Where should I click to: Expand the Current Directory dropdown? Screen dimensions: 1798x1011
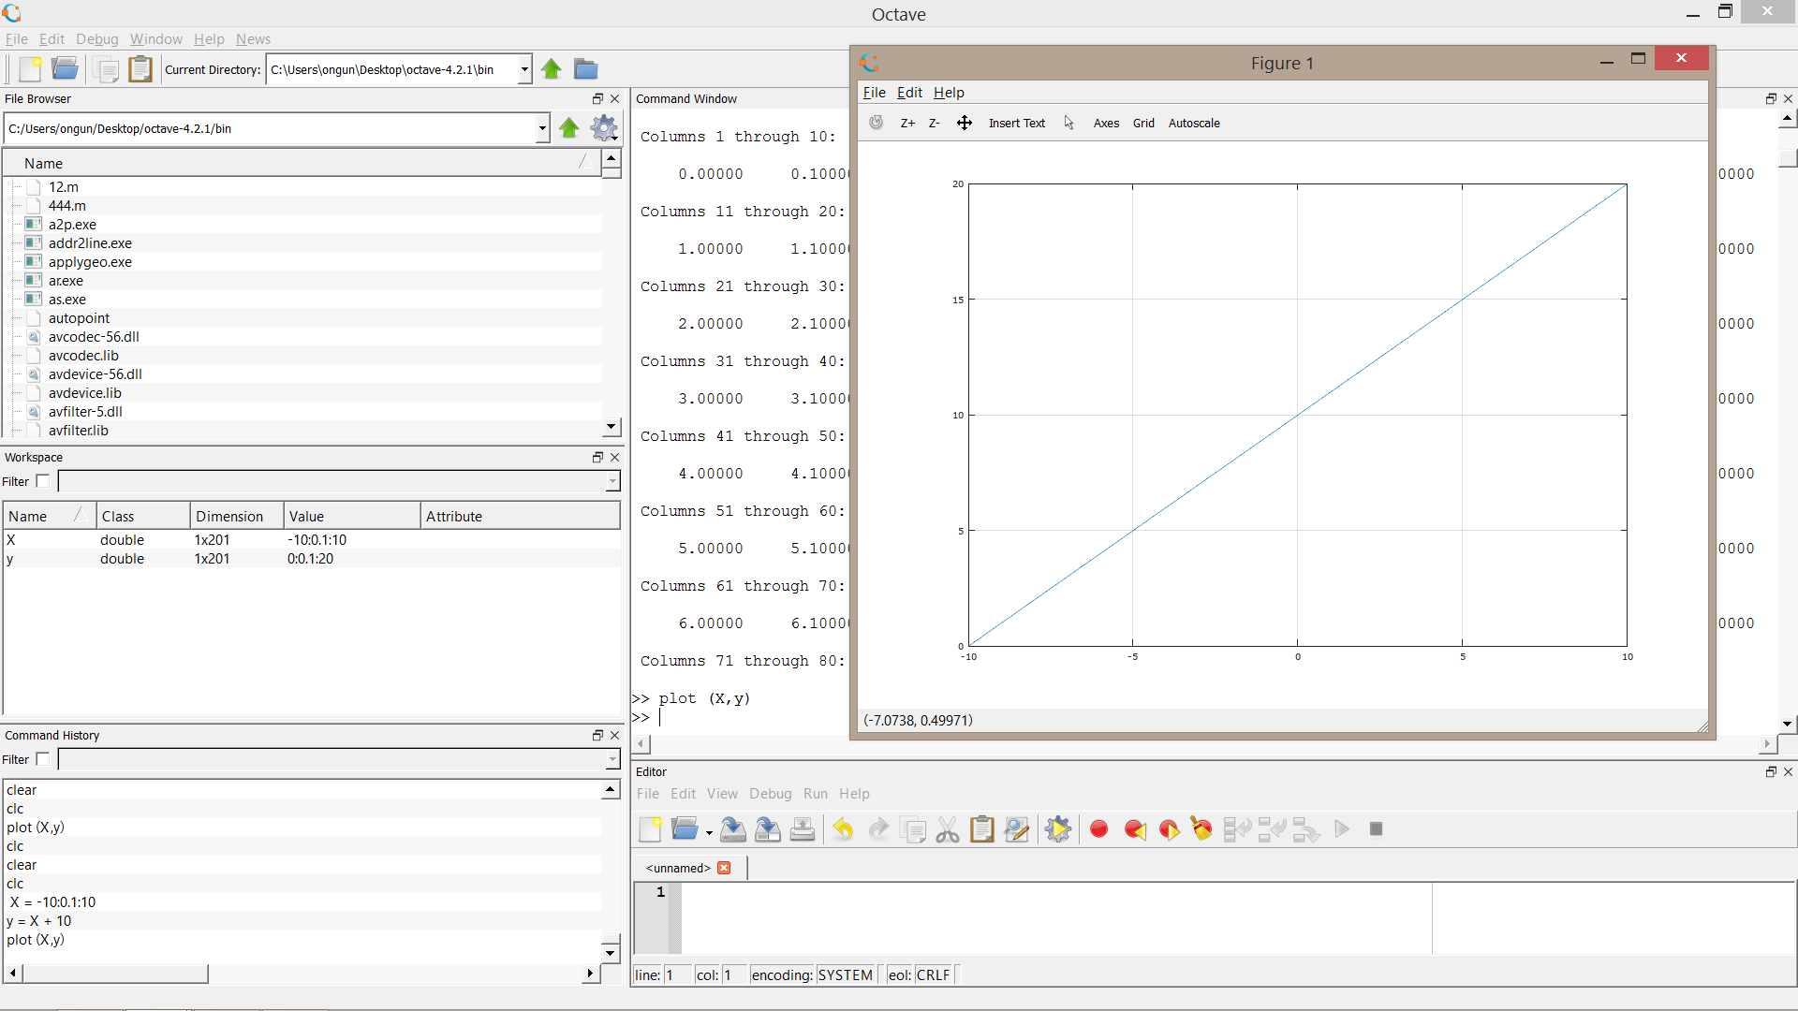click(524, 69)
